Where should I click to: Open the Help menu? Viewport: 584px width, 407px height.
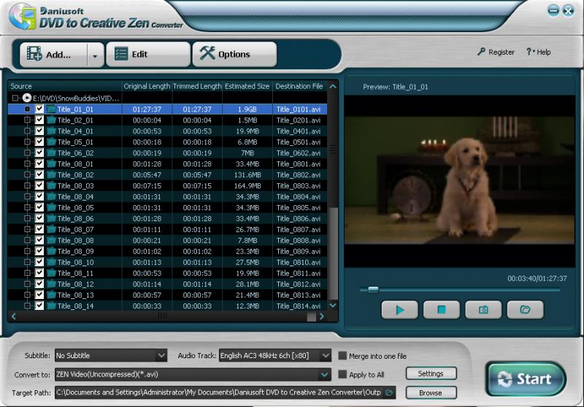(539, 53)
